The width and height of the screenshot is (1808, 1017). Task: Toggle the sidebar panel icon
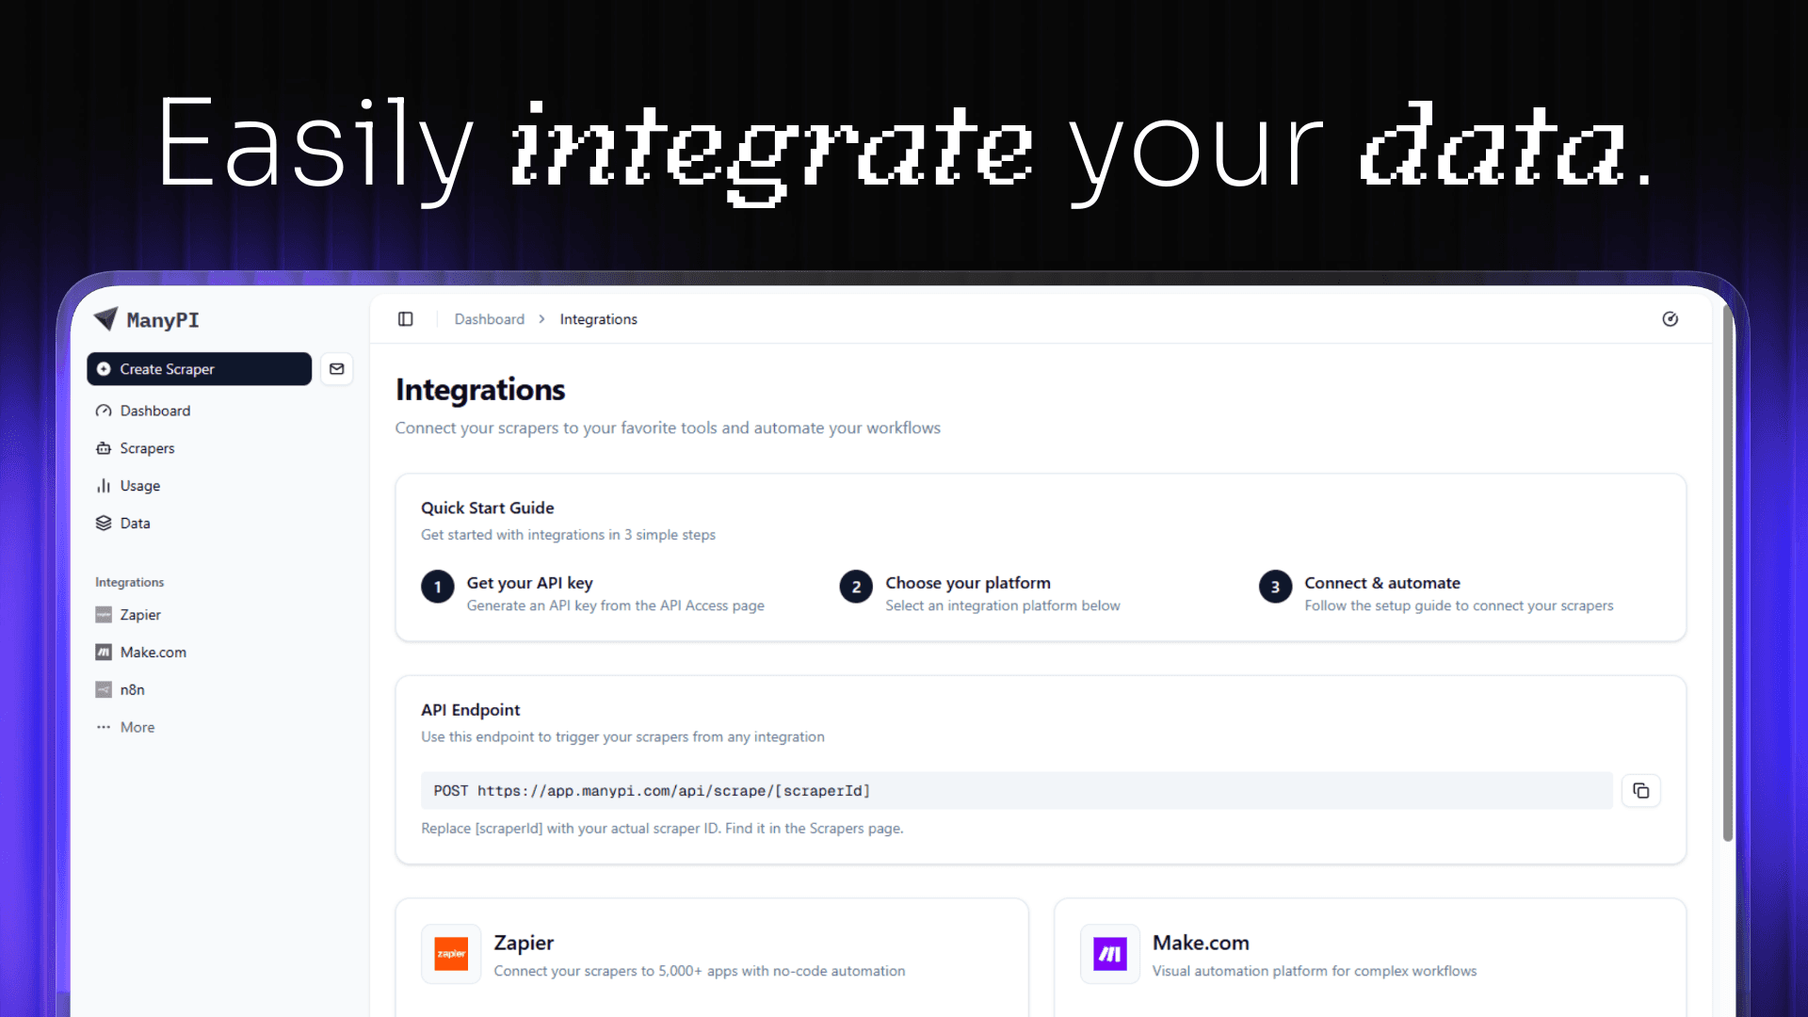406,319
